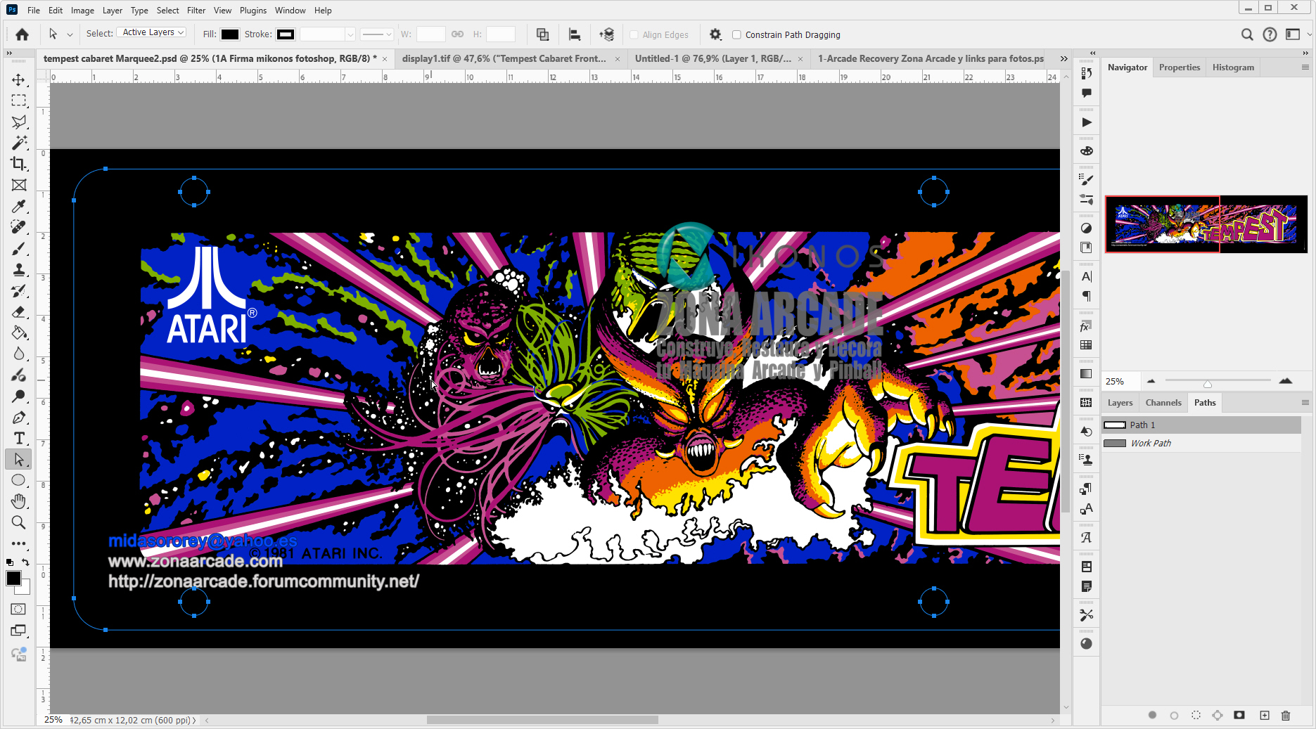Toggle the width-height link icon
Image resolution: width=1316 pixels, height=729 pixels.
(x=457, y=34)
